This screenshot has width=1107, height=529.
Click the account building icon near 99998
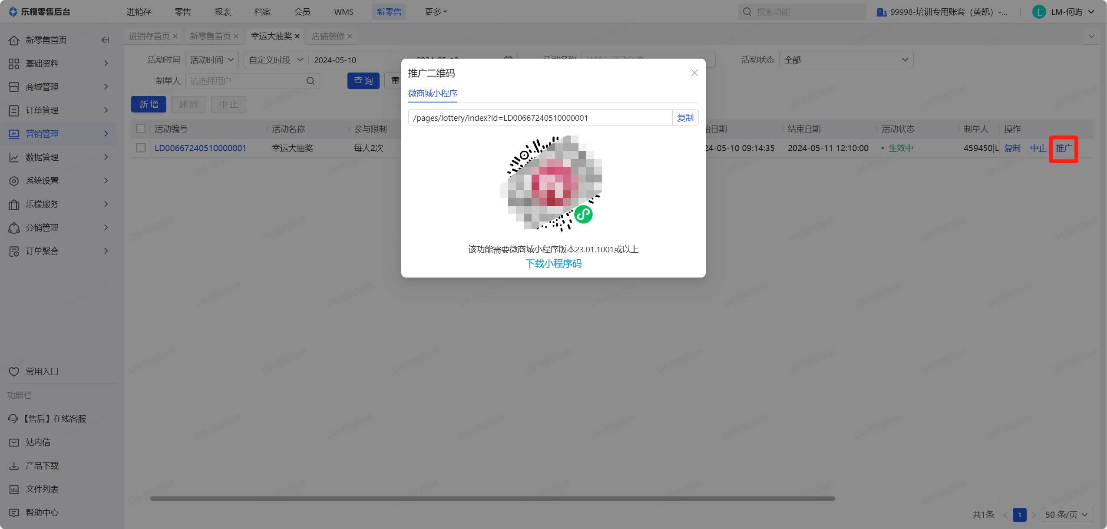tap(882, 12)
